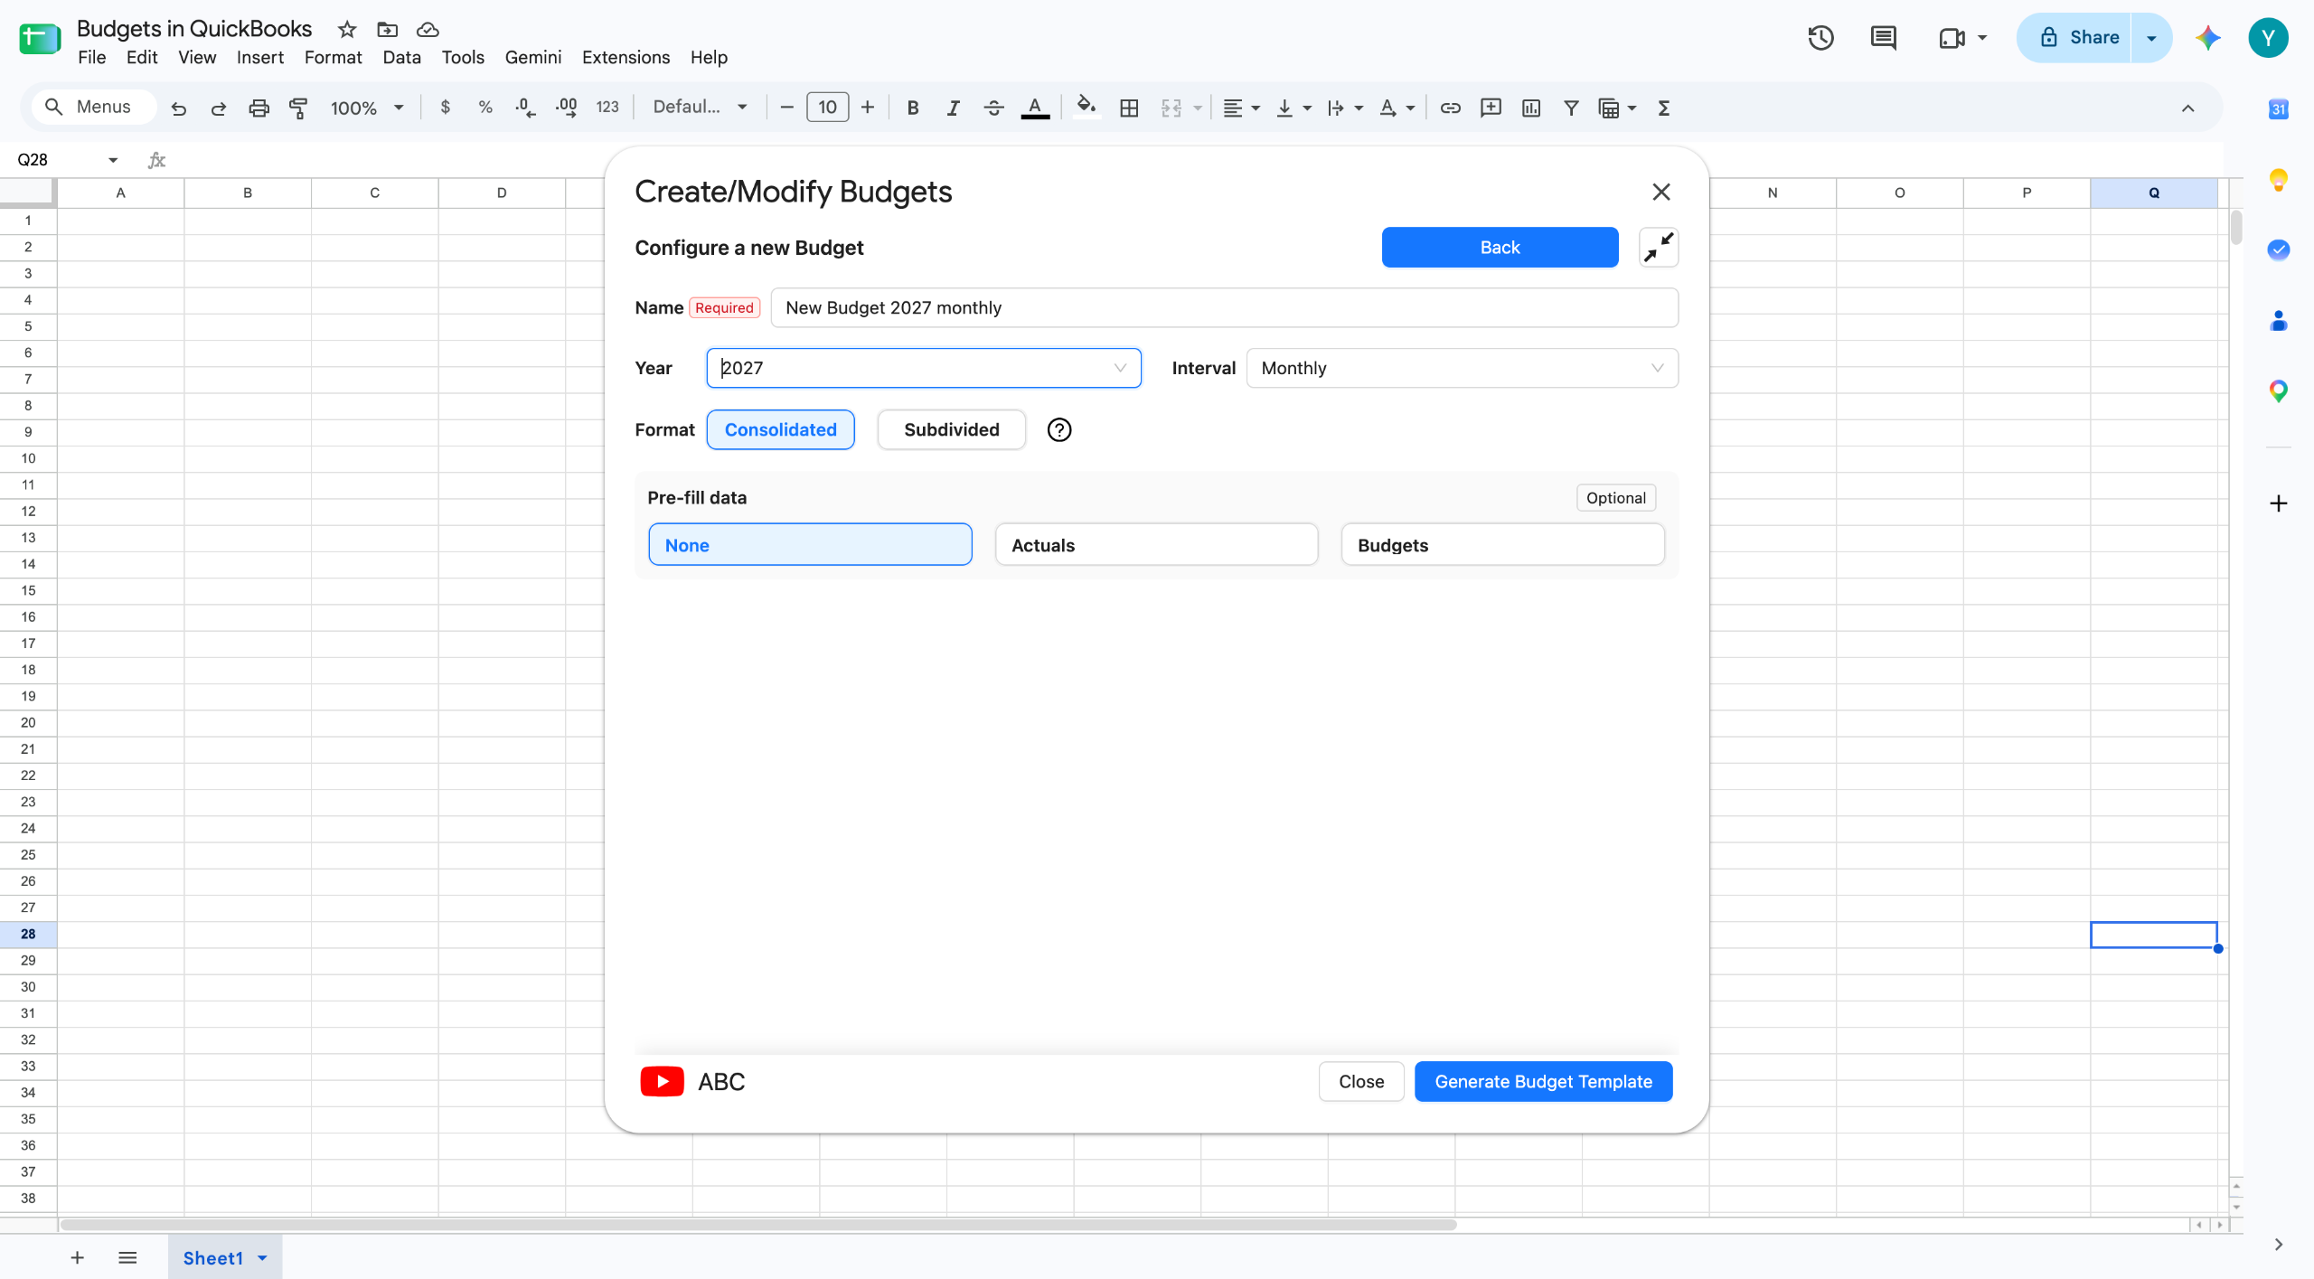The height and width of the screenshot is (1279, 2314).
Task: Click the Gemini sparkle icon
Action: [2208, 38]
